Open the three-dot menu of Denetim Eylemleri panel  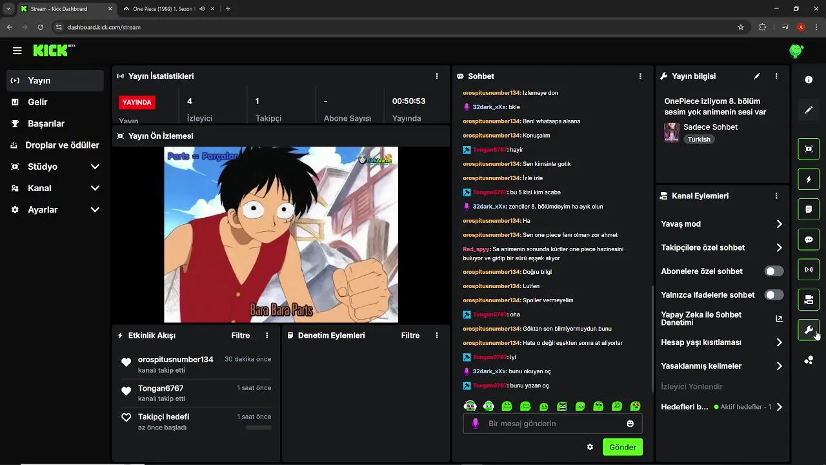(437, 335)
